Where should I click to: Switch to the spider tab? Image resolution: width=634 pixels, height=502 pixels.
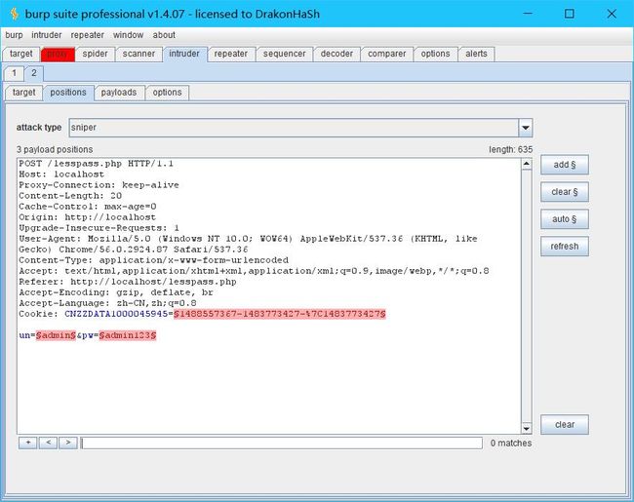point(95,54)
